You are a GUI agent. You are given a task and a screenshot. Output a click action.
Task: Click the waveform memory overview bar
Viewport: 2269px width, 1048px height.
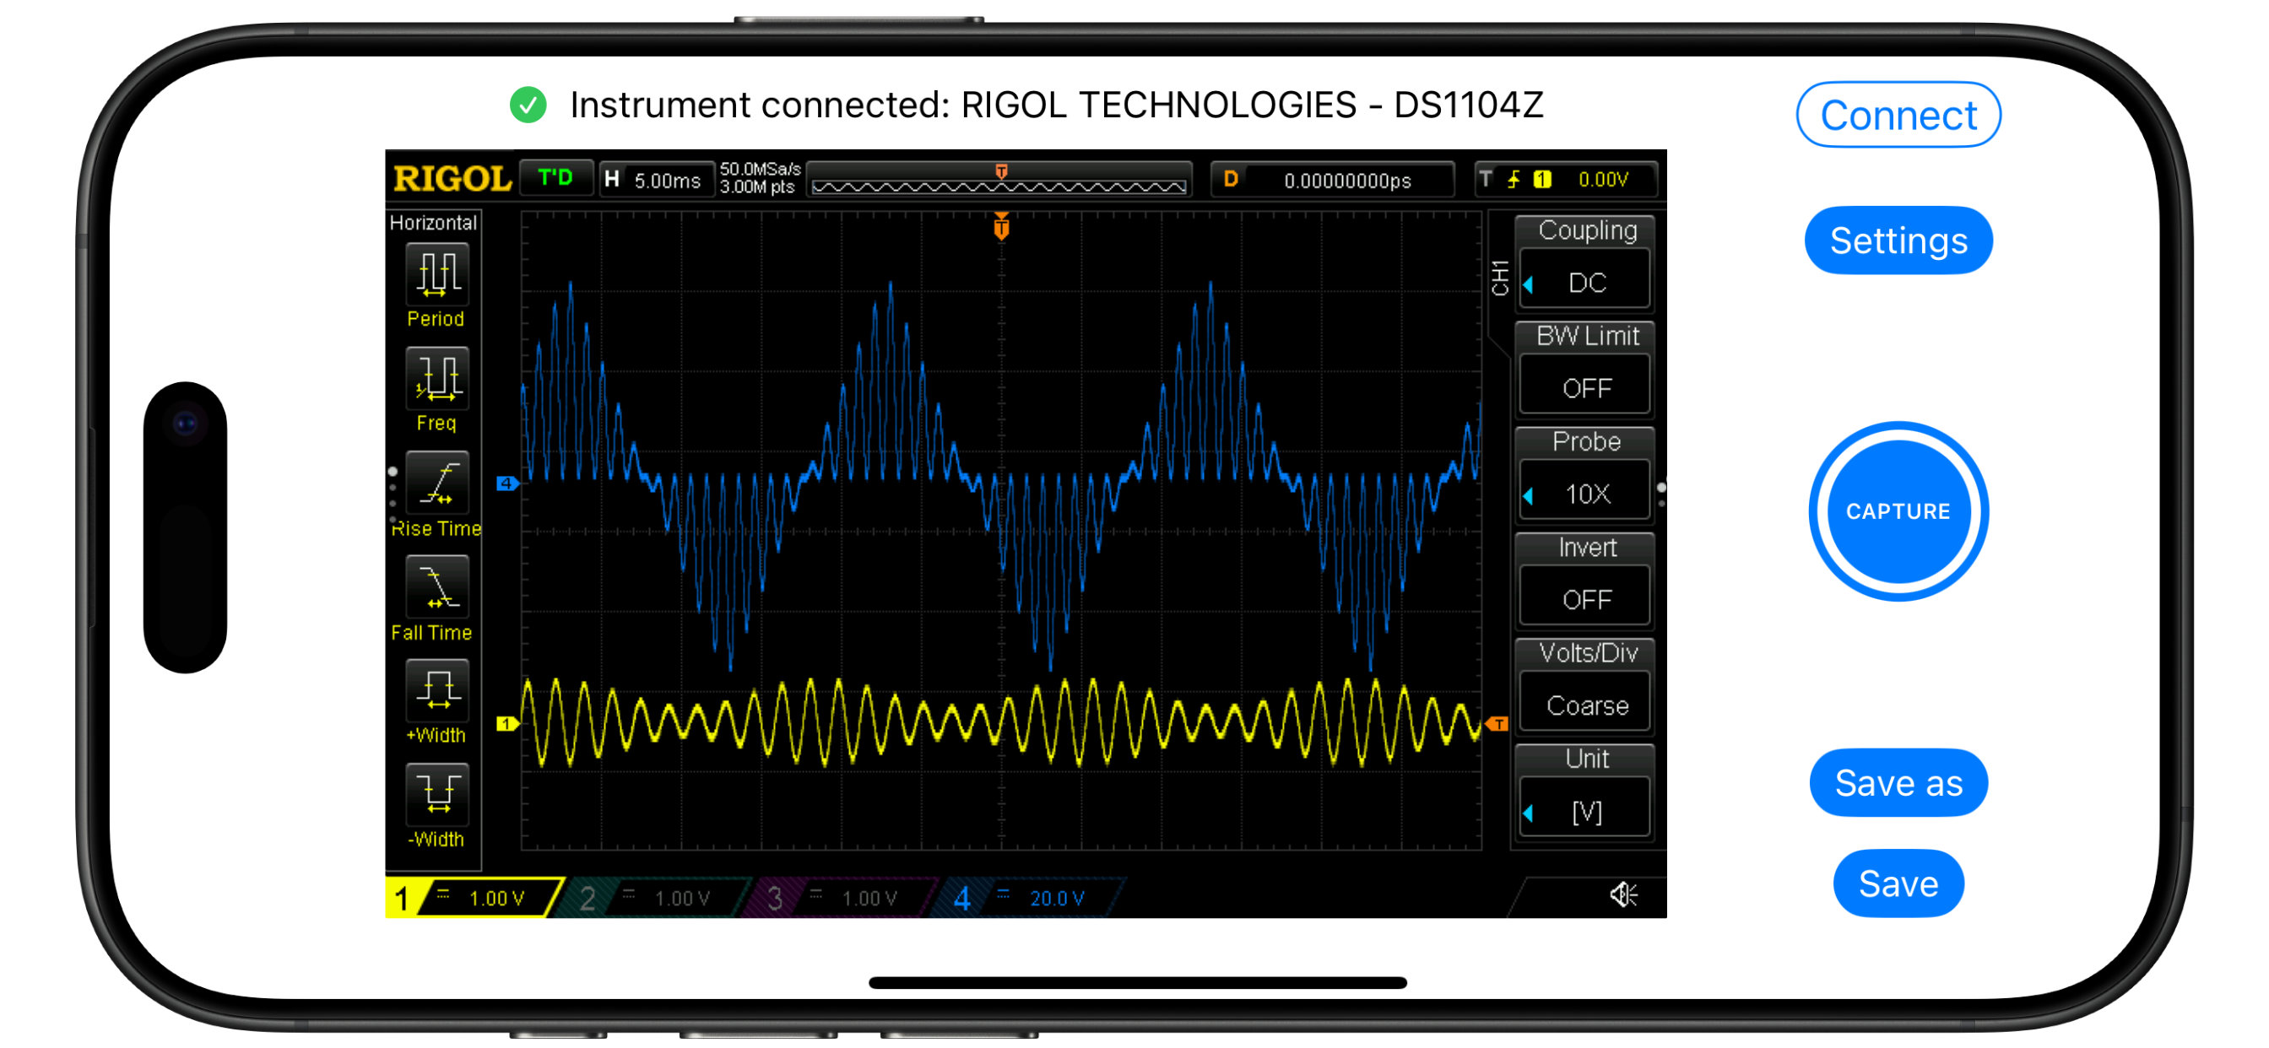click(999, 180)
